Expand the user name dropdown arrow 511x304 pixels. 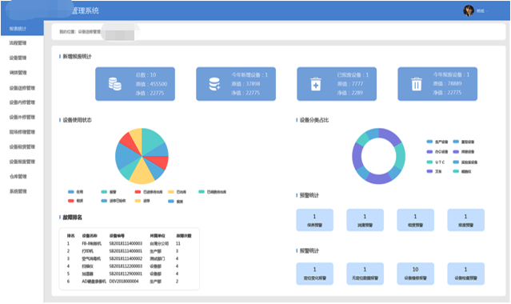(x=487, y=11)
